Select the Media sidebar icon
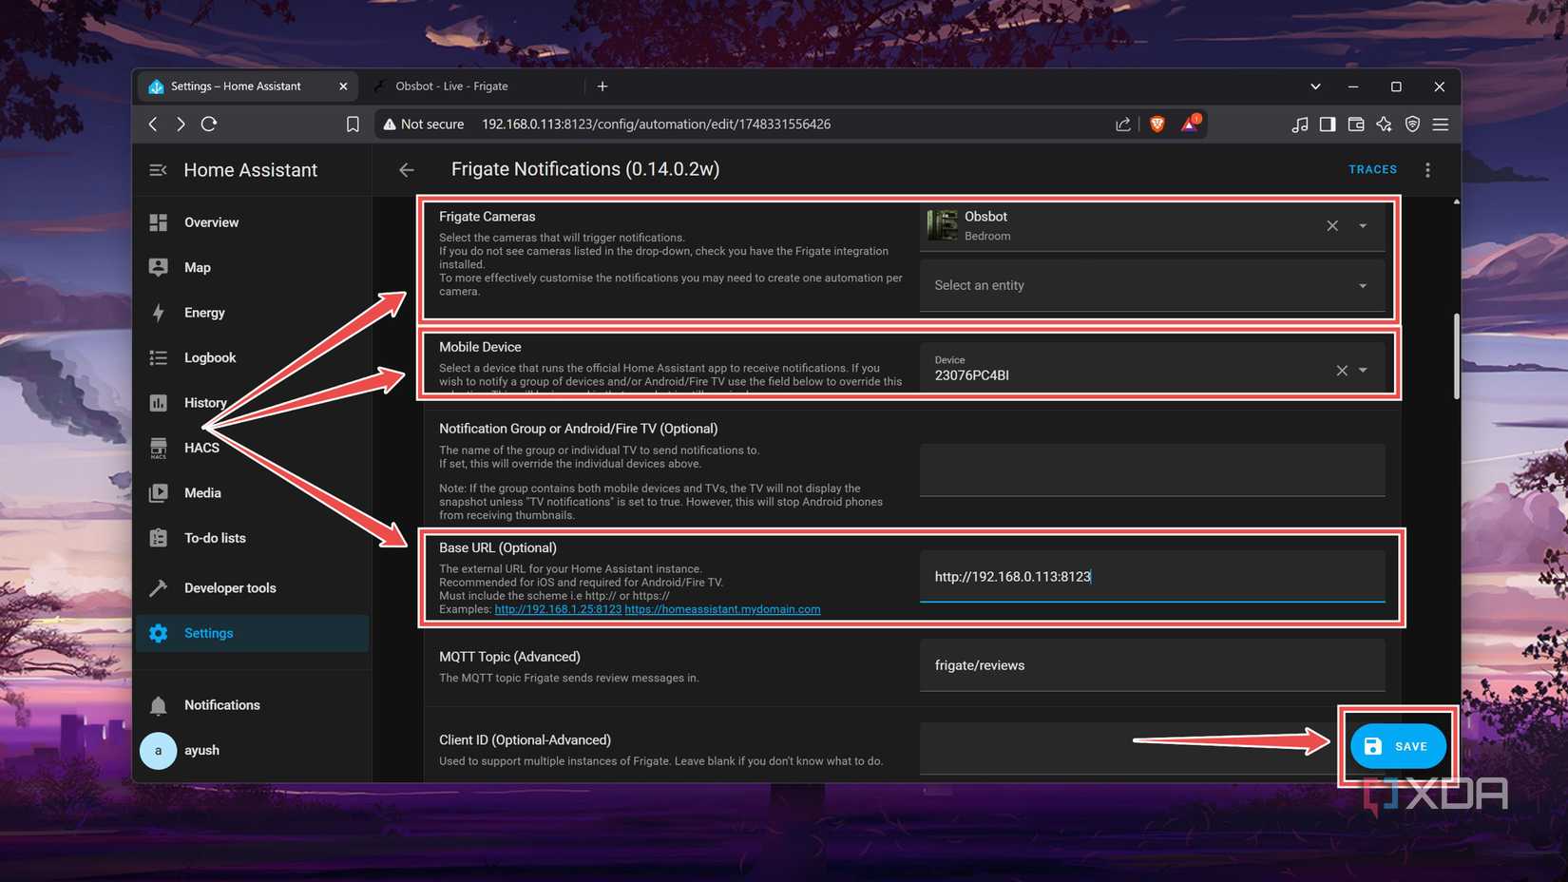1568x882 pixels. coord(158,492)
